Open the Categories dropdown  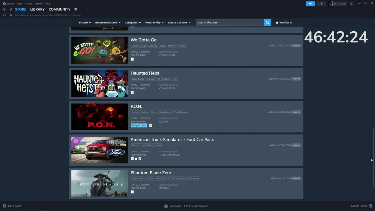tap(133, 23)
